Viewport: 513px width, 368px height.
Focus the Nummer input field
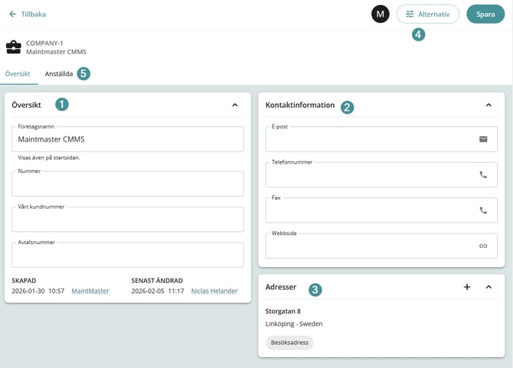point(128,184)
